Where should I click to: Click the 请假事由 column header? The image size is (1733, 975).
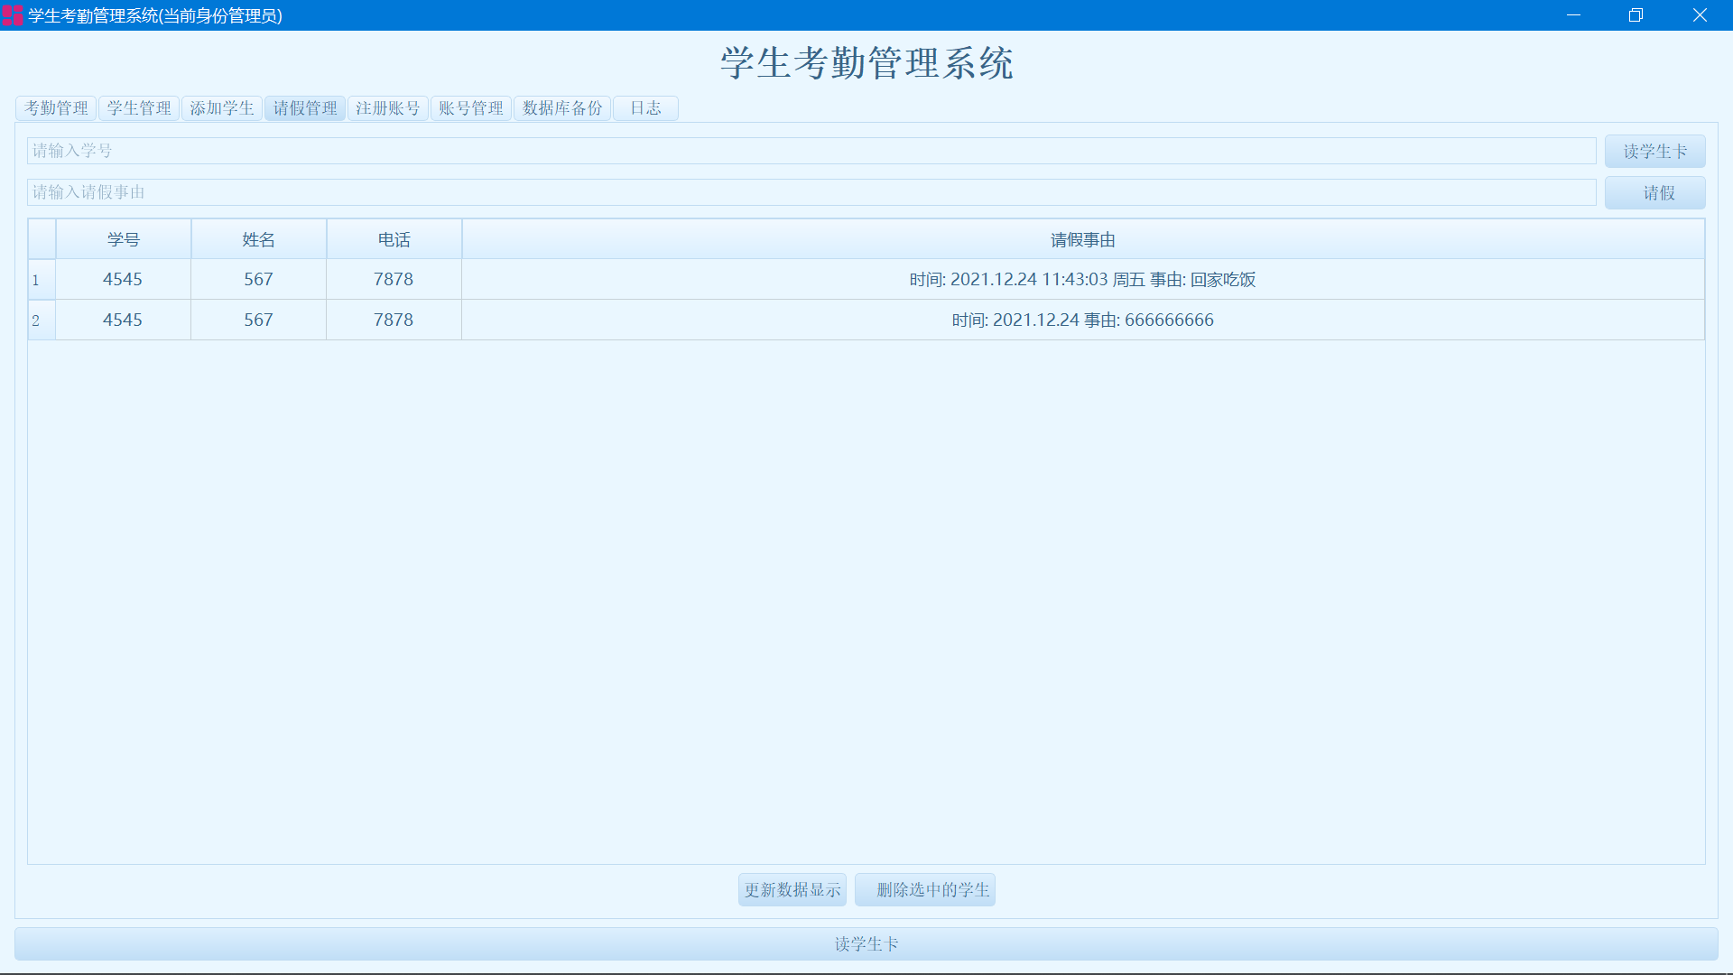tap(1082, 239)
